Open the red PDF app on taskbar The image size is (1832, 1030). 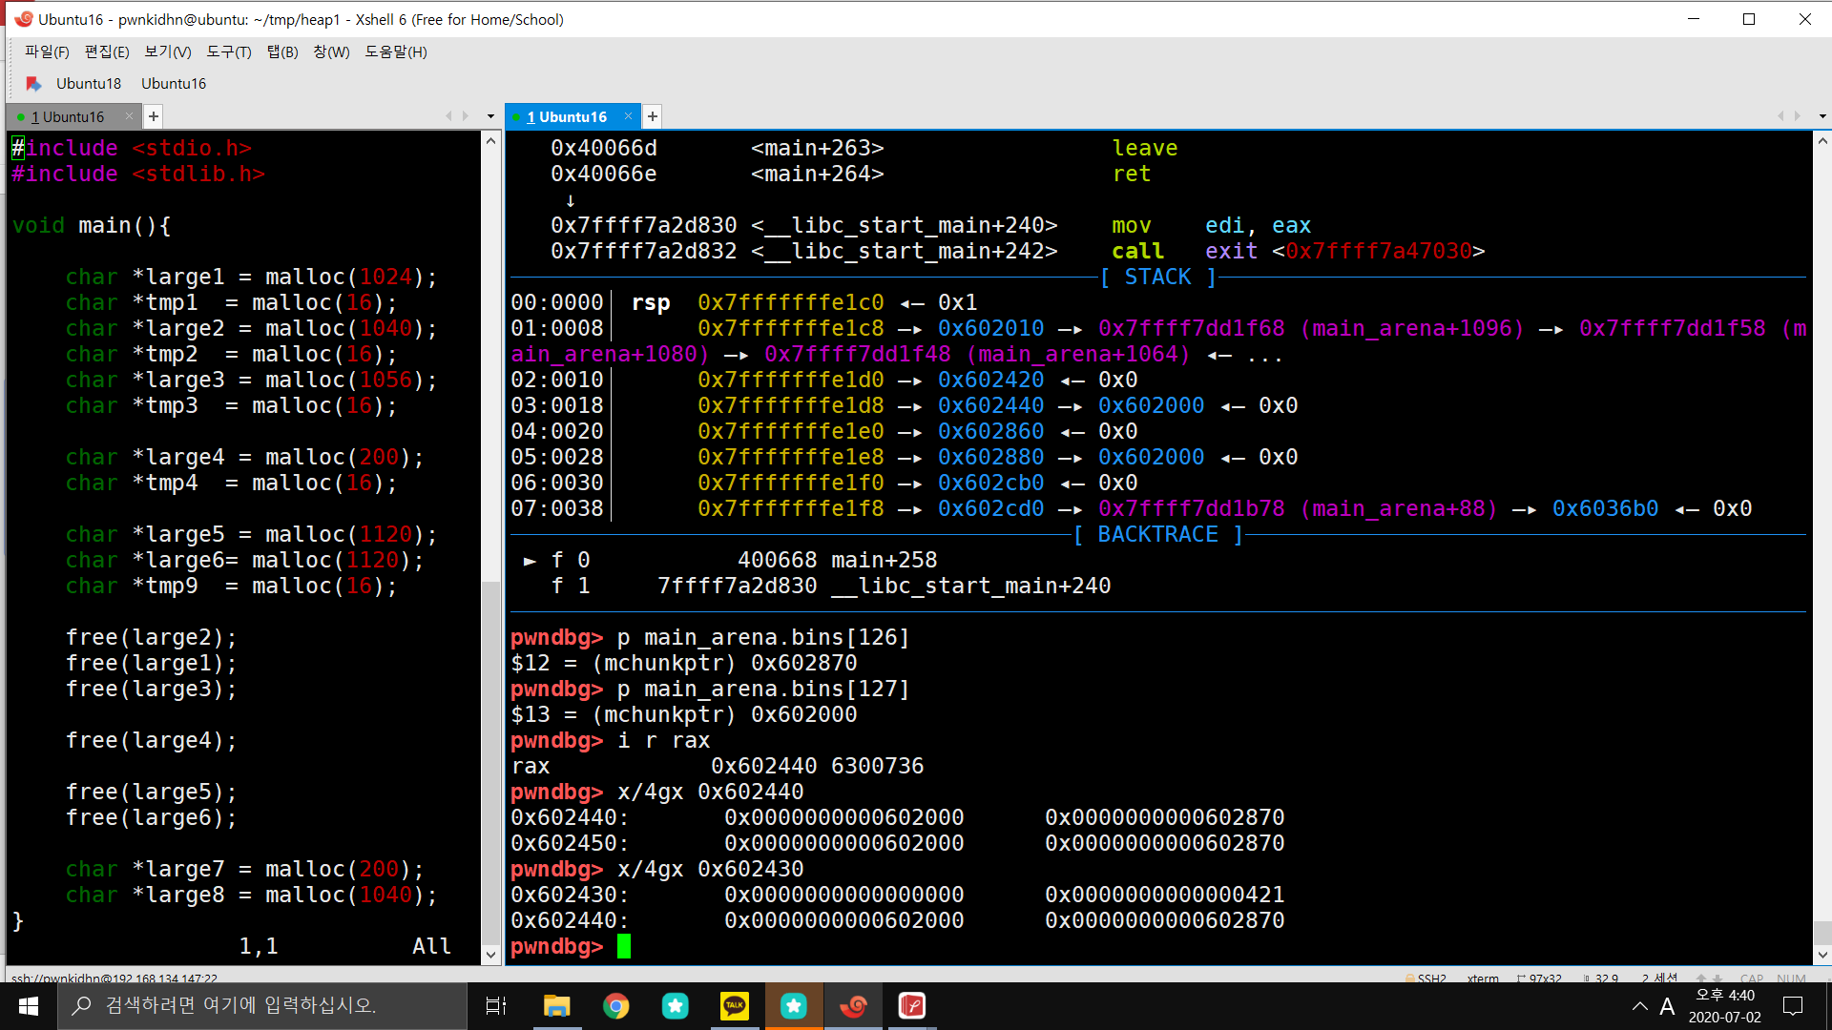pos(912,1006)
